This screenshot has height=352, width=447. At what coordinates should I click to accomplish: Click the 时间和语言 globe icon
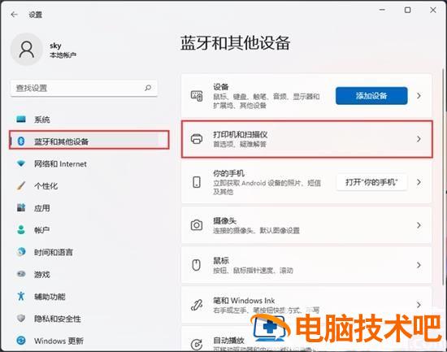coord(21,252)
